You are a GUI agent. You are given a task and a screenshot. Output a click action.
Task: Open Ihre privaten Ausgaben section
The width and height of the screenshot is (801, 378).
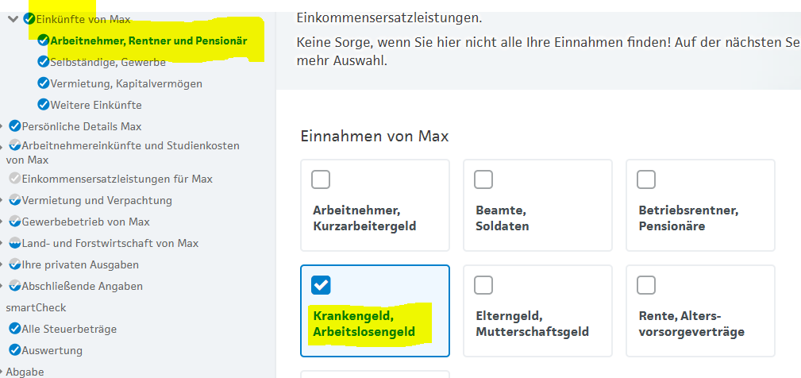coord(80,264)
